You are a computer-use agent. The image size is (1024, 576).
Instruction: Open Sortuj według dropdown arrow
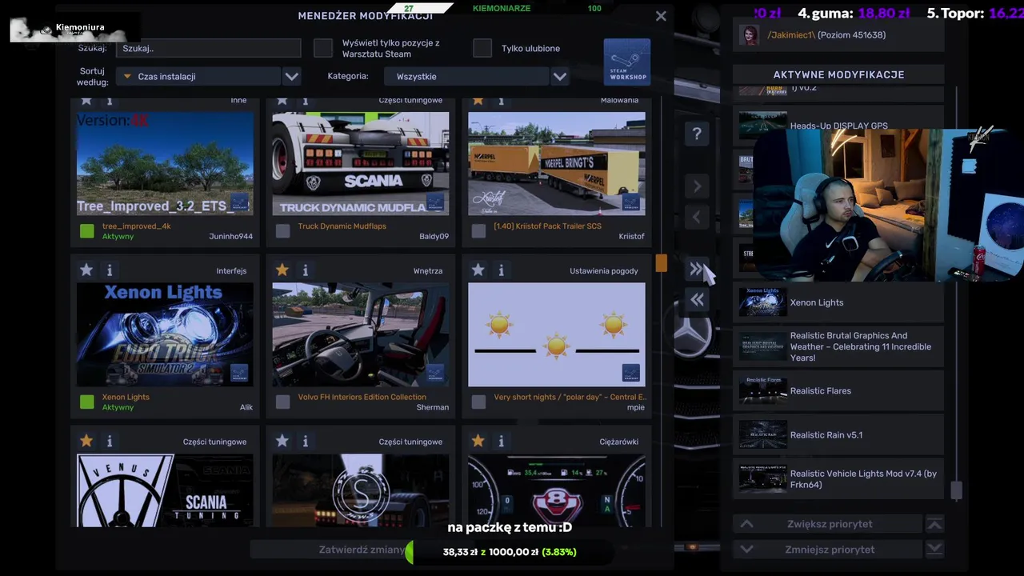click(x=292, y=77)
